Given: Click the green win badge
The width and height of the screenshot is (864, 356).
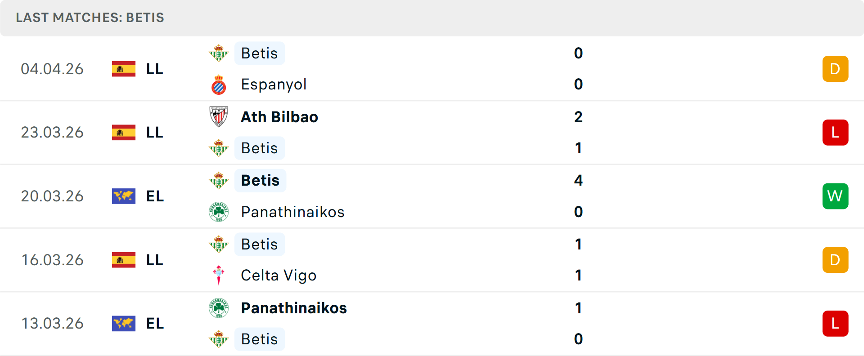Looking at the screenshot, I should 835,196.
